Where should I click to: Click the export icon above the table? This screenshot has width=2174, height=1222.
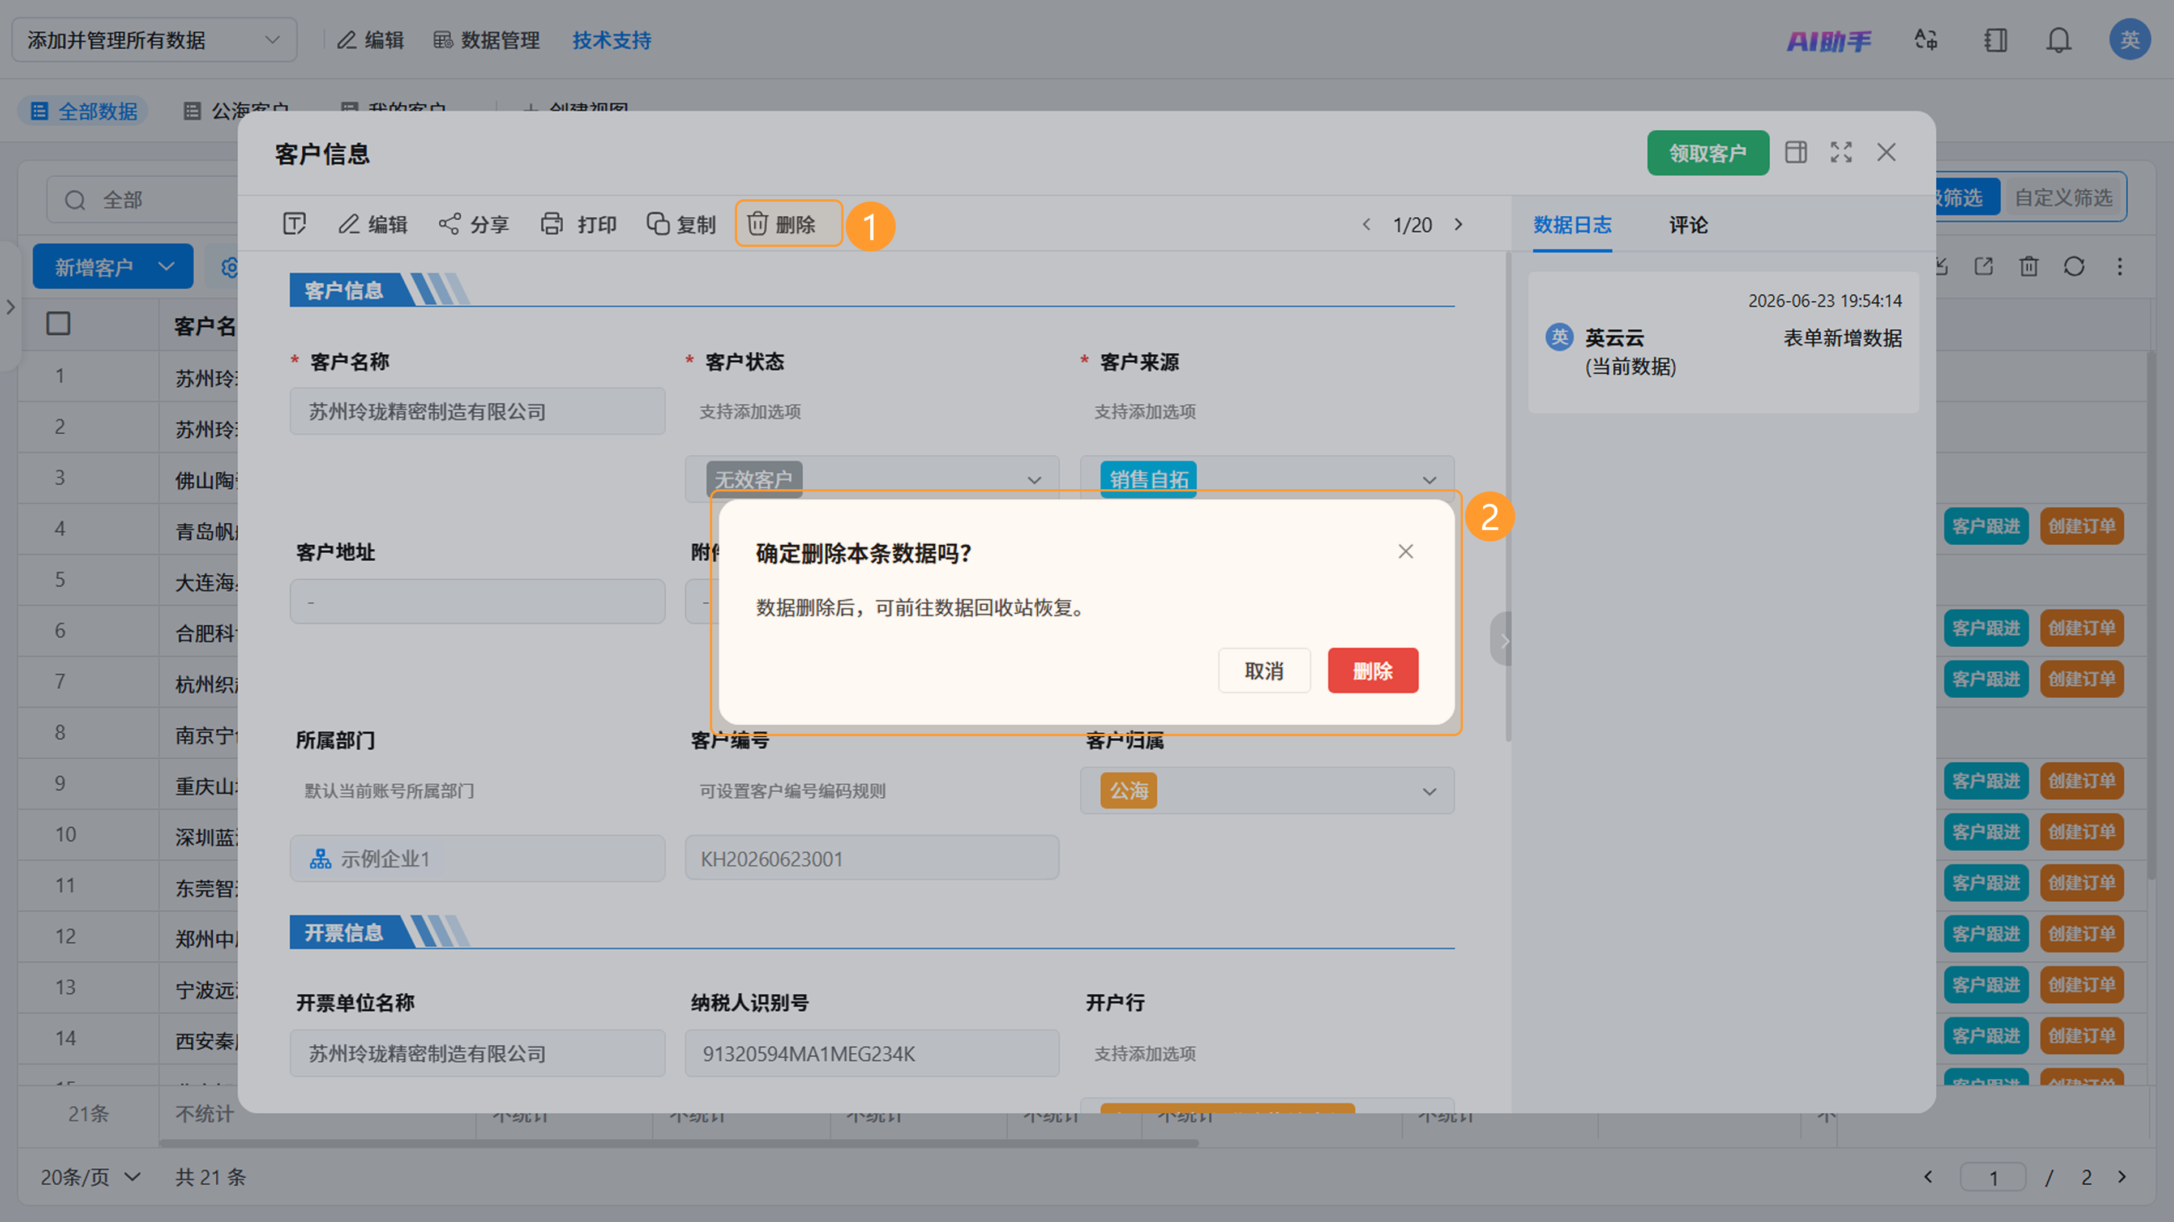pos(1983,267)
